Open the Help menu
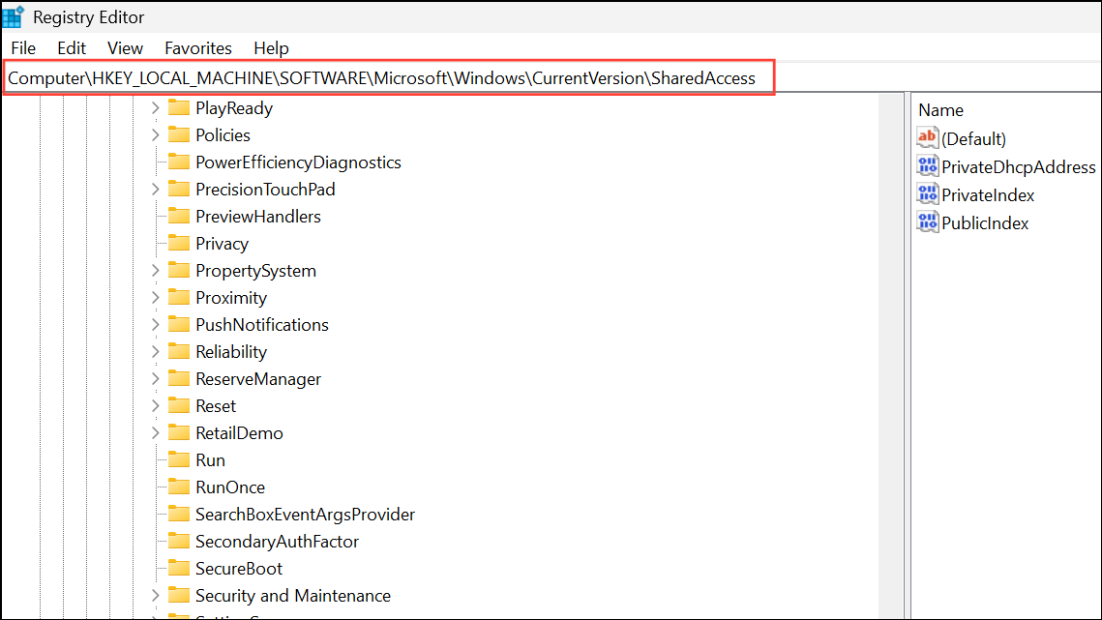Image resolution: width=1102 pixels, height=620 pixels. click(x=271, y=47)
